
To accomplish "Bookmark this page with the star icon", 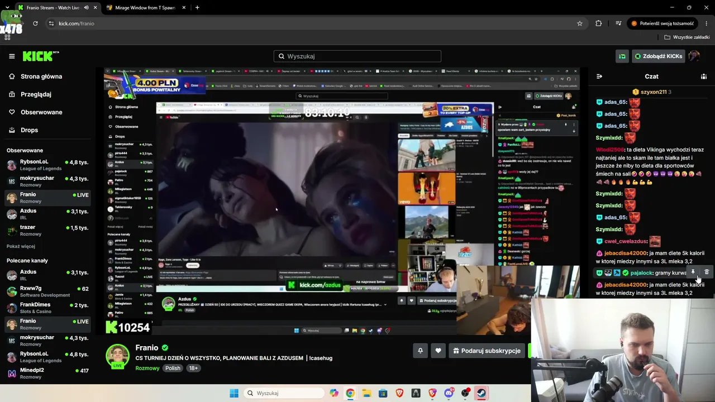I will (x=580, y=23).
